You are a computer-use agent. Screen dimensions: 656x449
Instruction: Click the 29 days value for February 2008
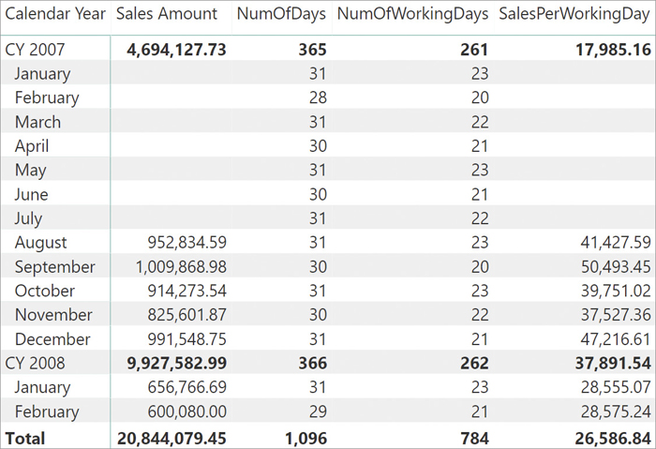pyautogui.click(x=318, y=412)
